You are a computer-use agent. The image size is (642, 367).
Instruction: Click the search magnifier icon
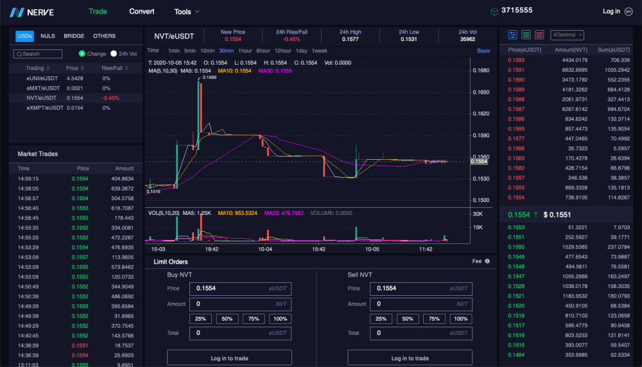[19, 54]
